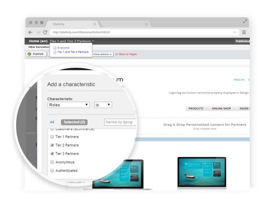Switch to the All roles tab
The image size is (271, 205).
(x=52, y=122)
